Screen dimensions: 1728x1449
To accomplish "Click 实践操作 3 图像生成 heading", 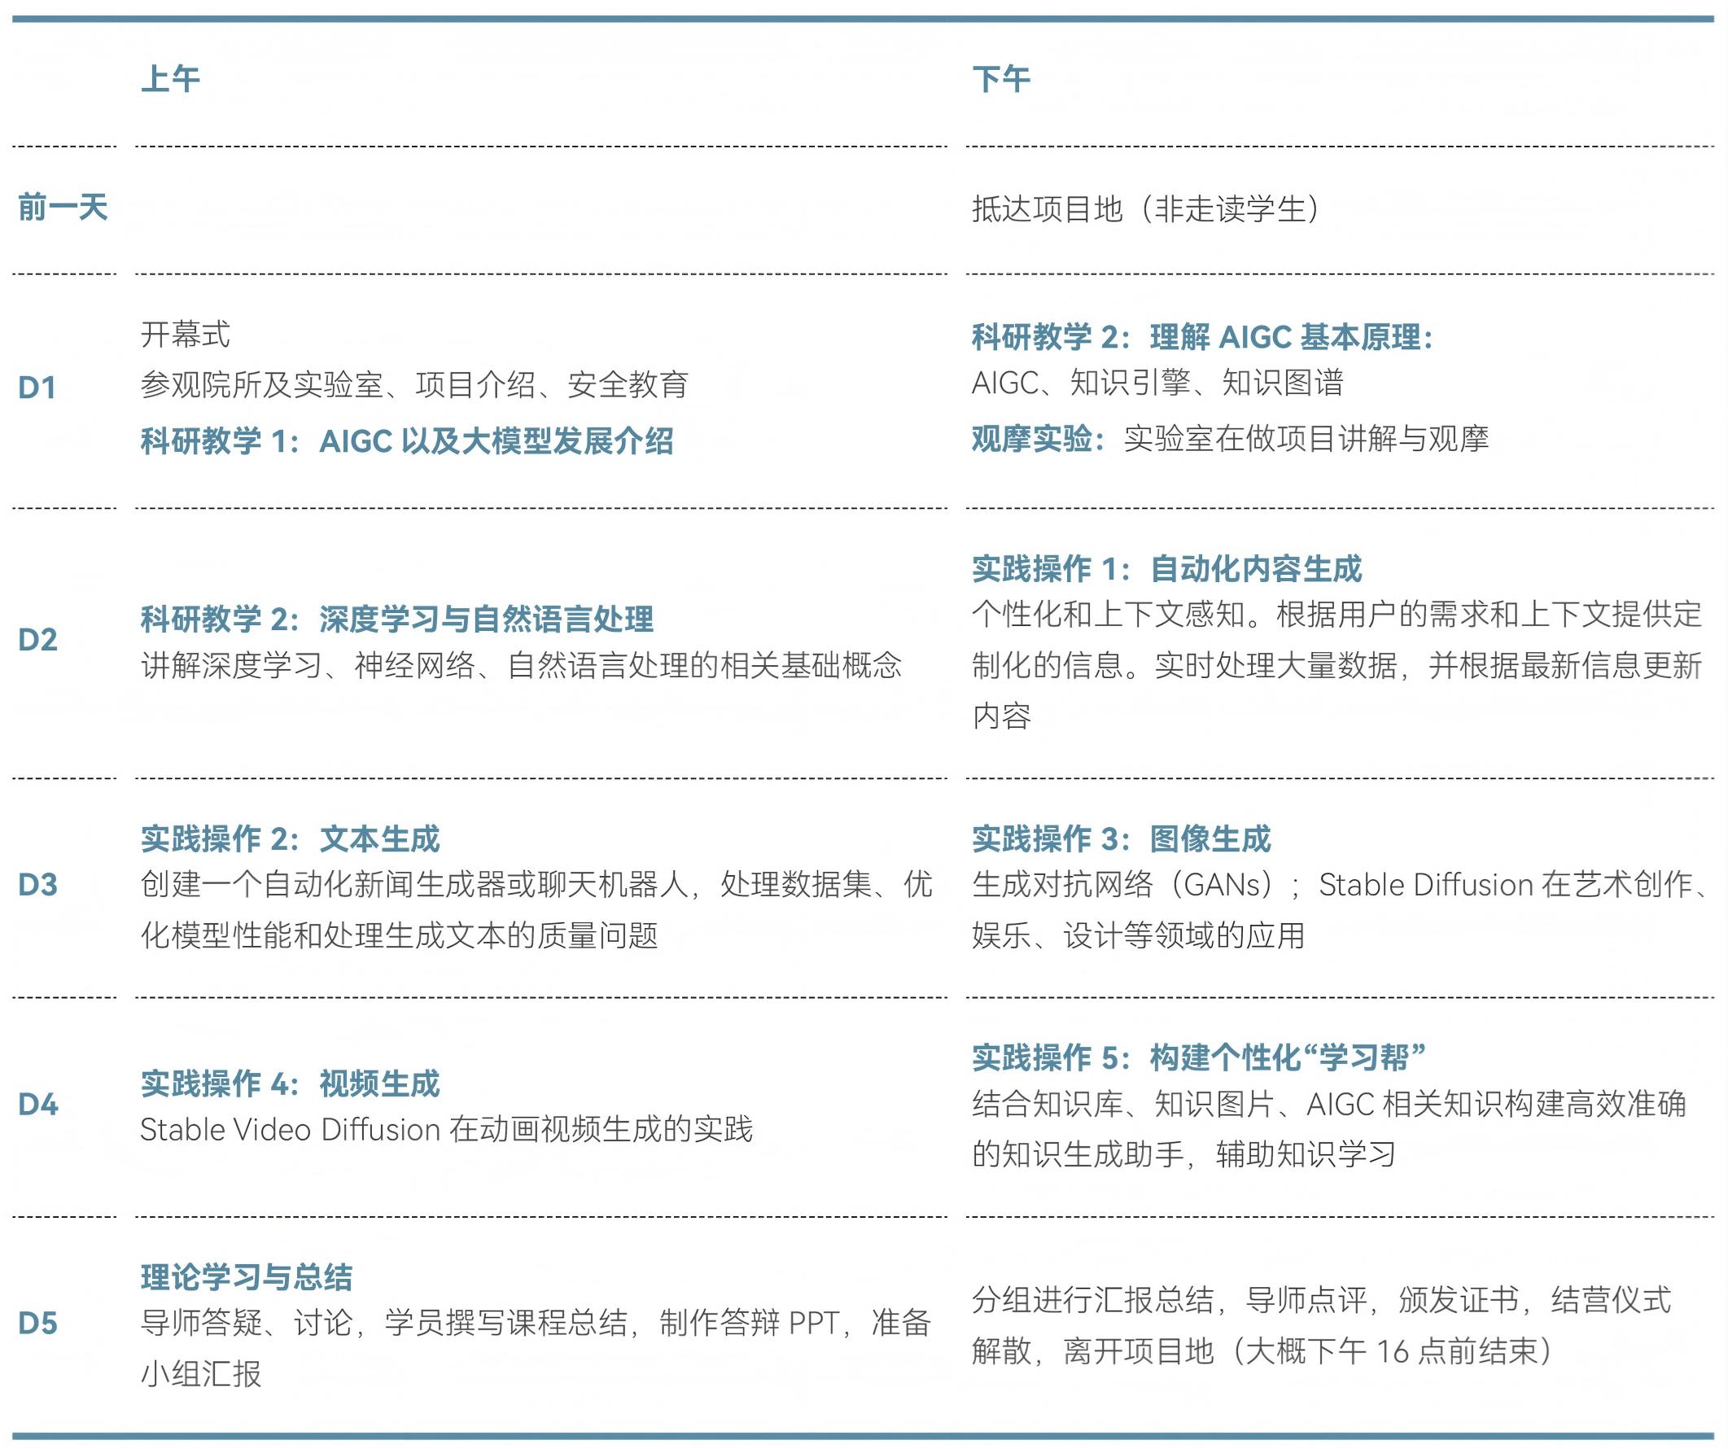I will (1121, 839).
